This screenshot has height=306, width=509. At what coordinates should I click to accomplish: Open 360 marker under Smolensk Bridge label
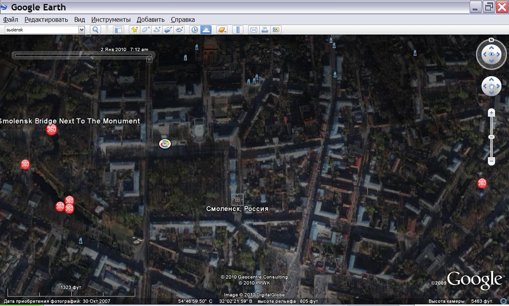click(x=51, y=129)
